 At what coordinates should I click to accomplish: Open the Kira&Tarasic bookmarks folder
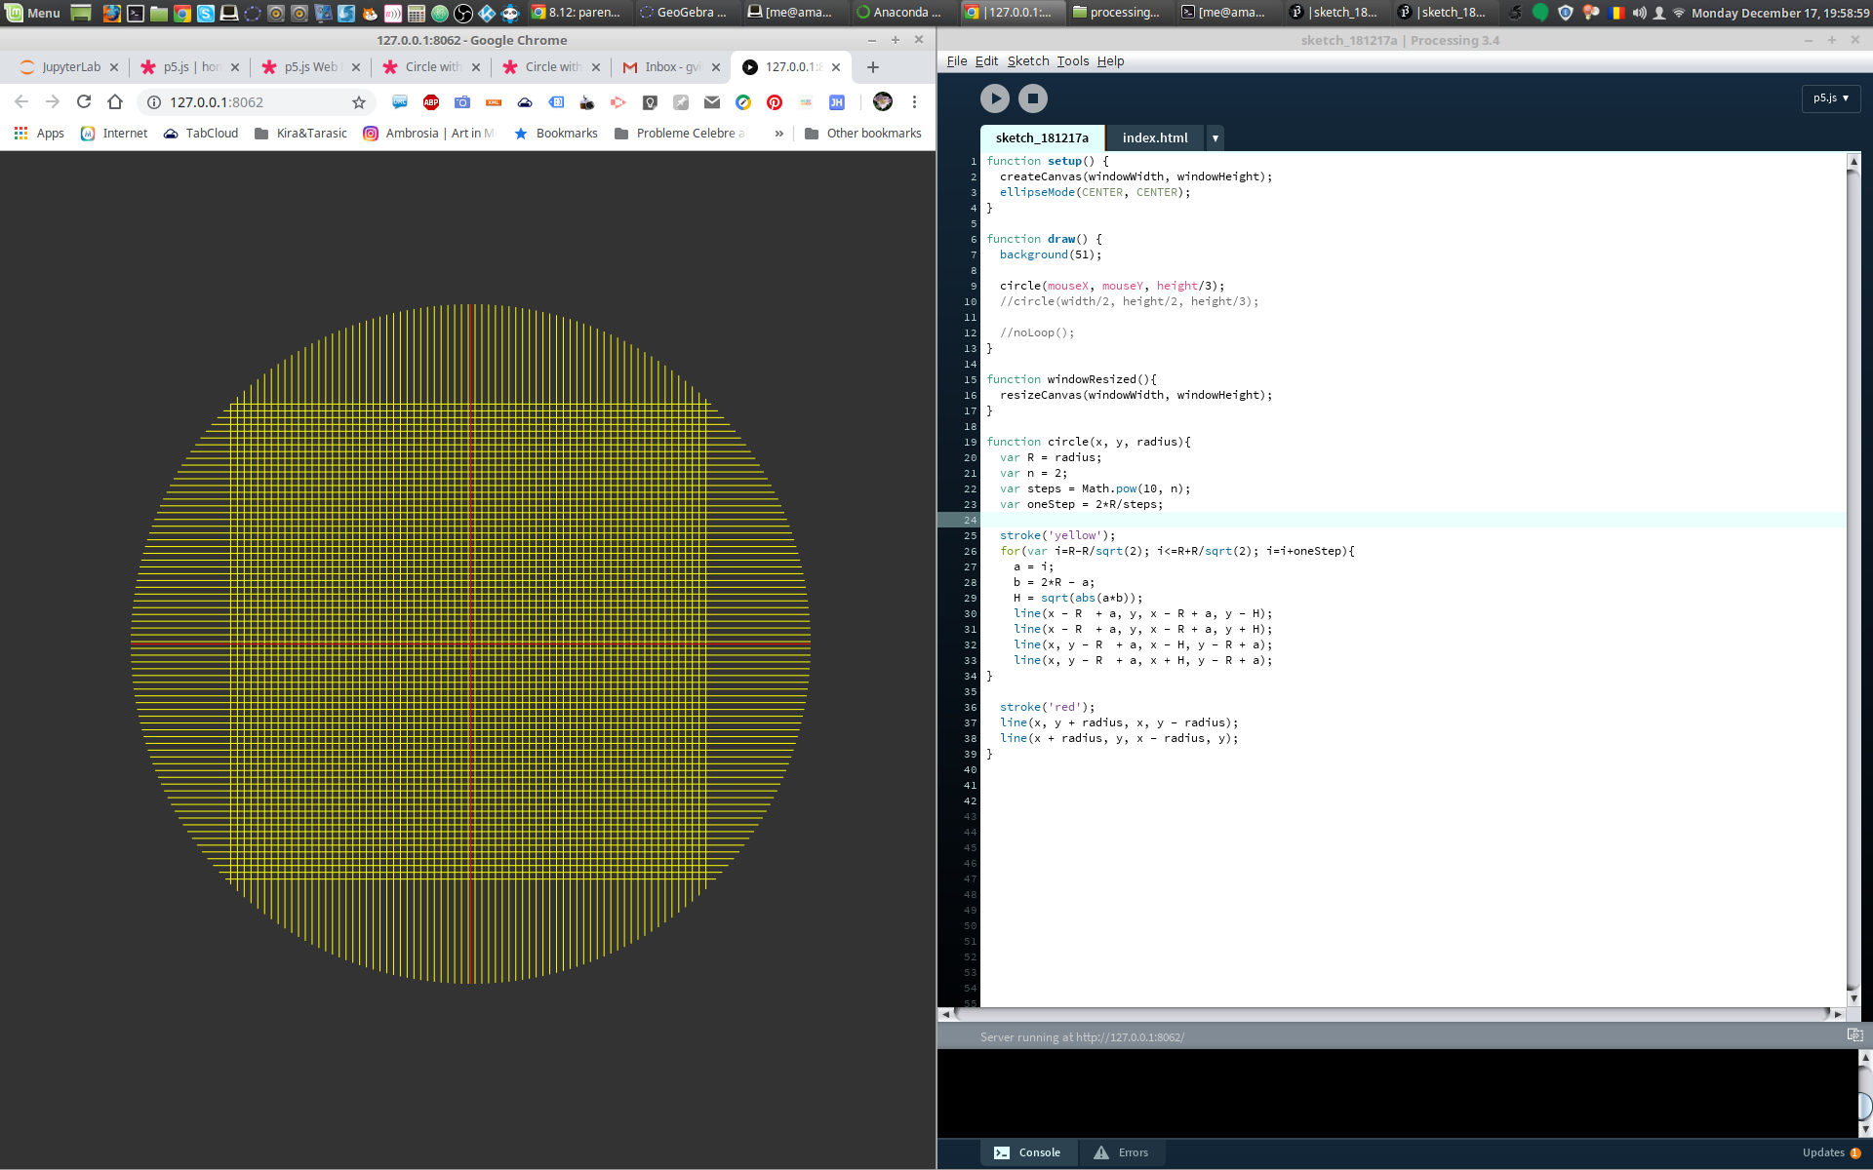300,134
